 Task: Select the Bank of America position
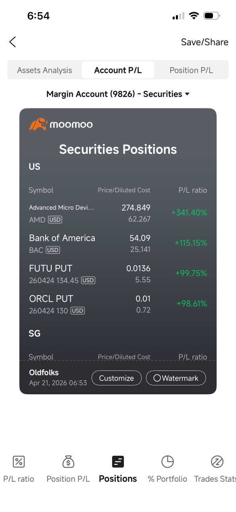(x=118, y=243)
